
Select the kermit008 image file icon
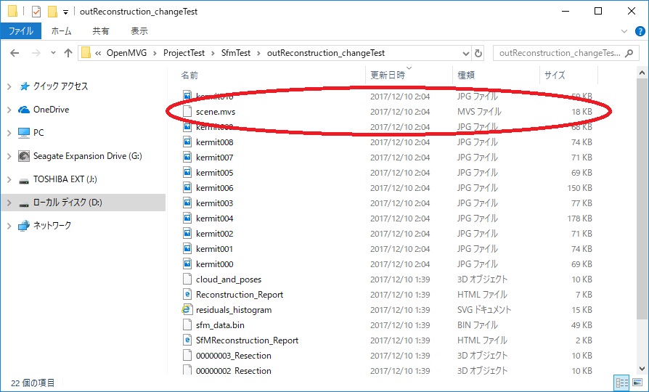coord(187,142)
